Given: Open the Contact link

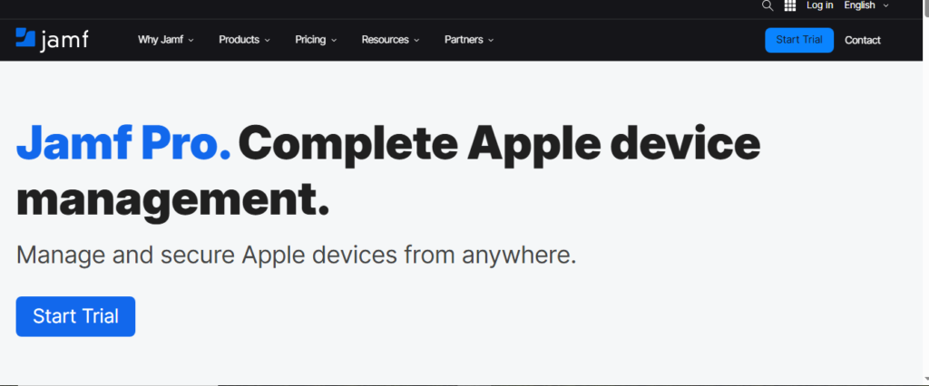Looking at the screenshot, I should [863, 40].
